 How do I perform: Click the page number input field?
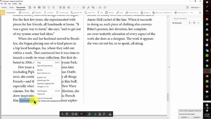click(74, 7)
